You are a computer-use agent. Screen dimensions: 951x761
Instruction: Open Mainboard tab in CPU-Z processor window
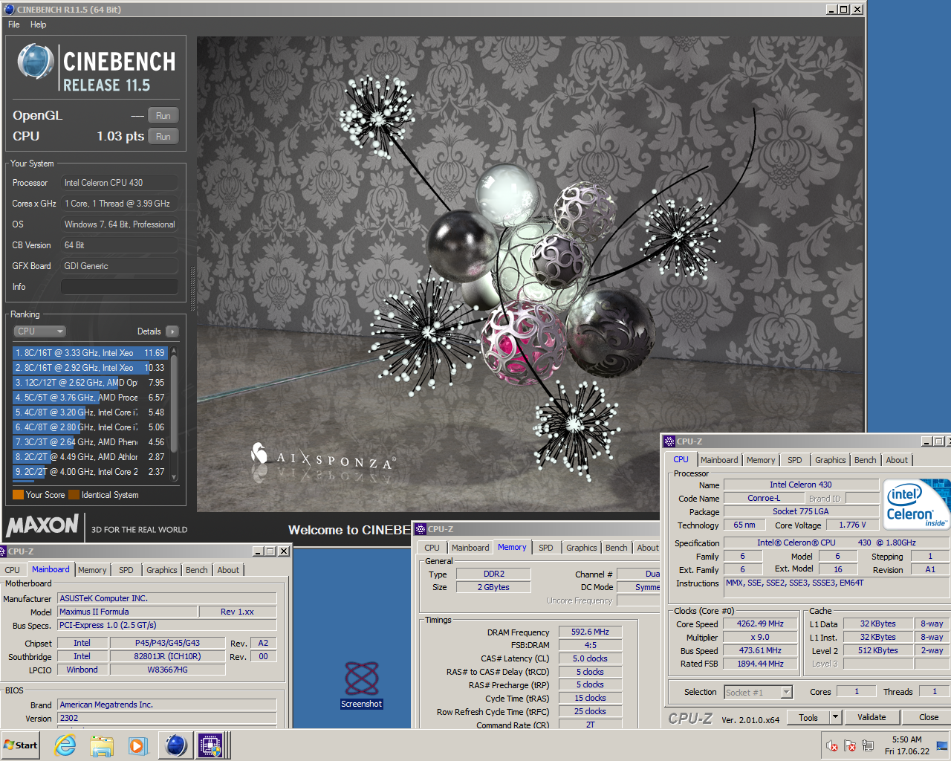click(x=719, y=460)
